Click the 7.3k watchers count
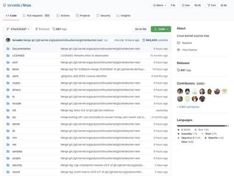This screenshot has height=176, width=234. (x=173, y=5)
